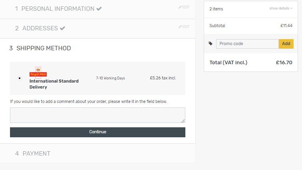The height and width of the screenshot is (170, 302).
Task: Click the checkmark beside Addresses
Action: click(x=62, y=28)
